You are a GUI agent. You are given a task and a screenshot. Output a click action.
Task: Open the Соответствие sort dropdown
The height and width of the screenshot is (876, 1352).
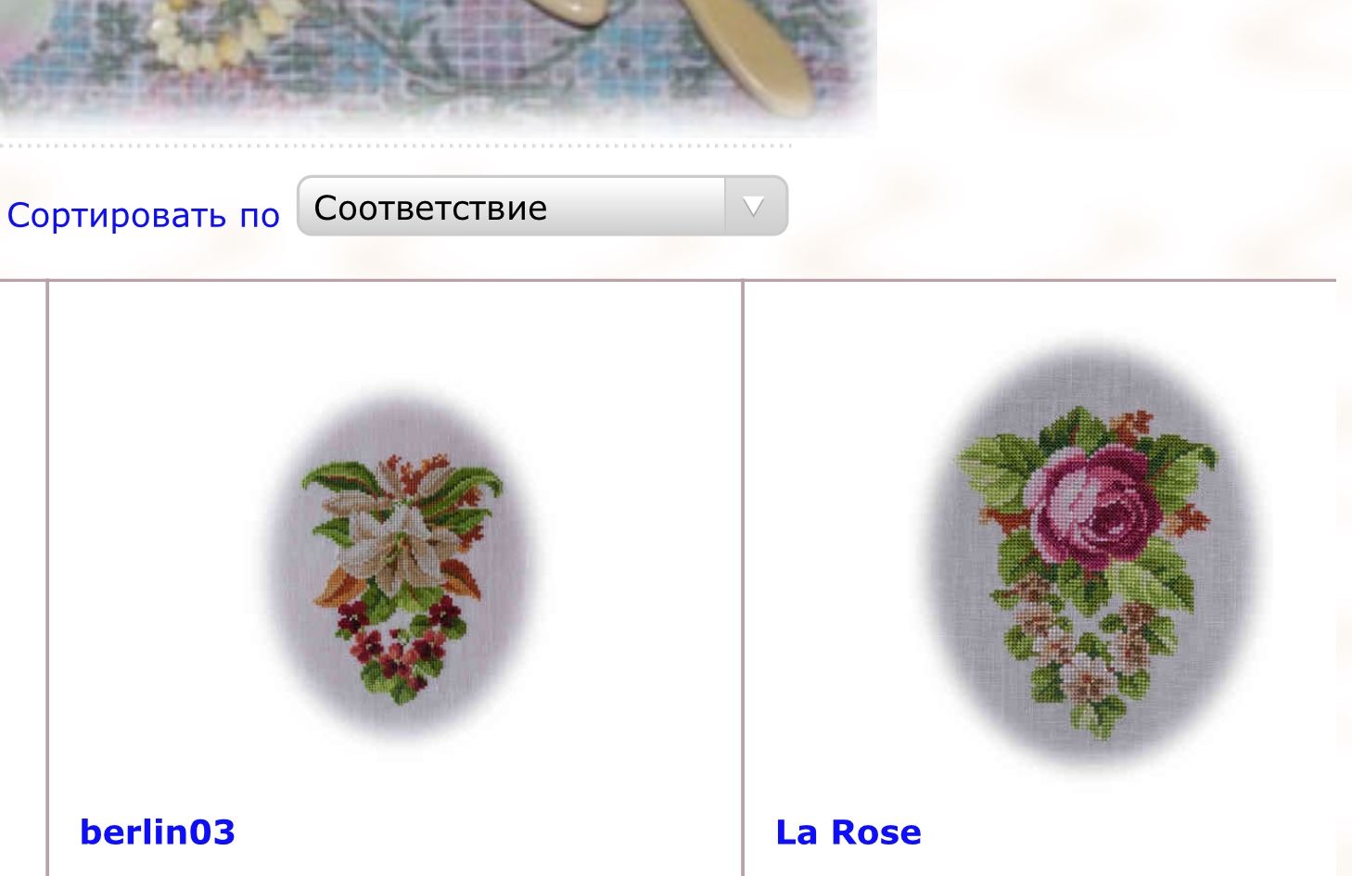tap(542, 206)
